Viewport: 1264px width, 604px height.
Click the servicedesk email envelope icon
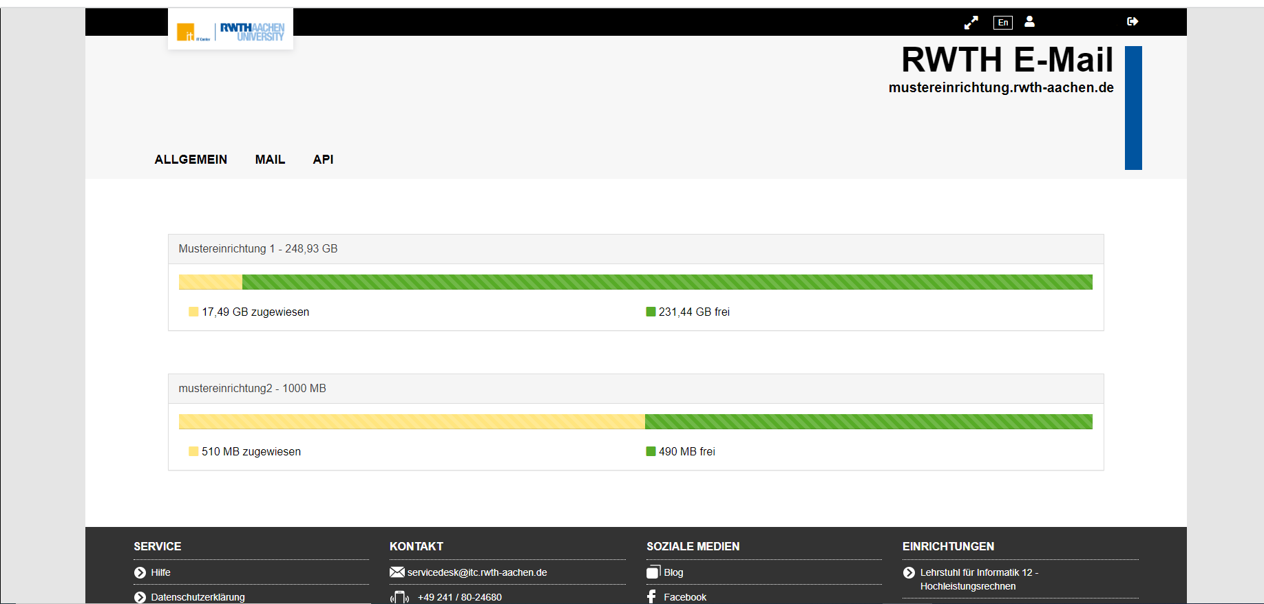397,572
